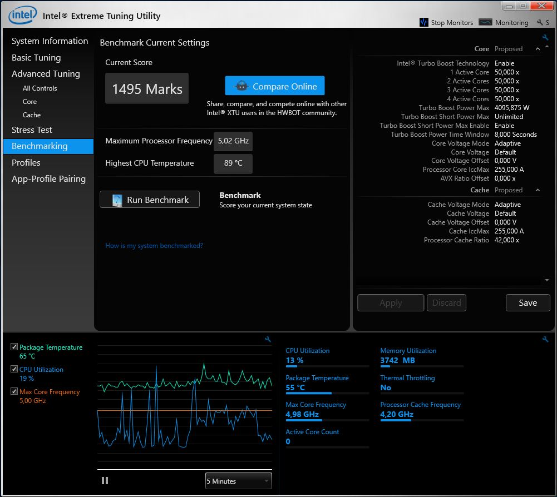Click Cache Voltage Offset 0,000 V value
Viewport: 557px width, 497px height.
click(505, 222)
